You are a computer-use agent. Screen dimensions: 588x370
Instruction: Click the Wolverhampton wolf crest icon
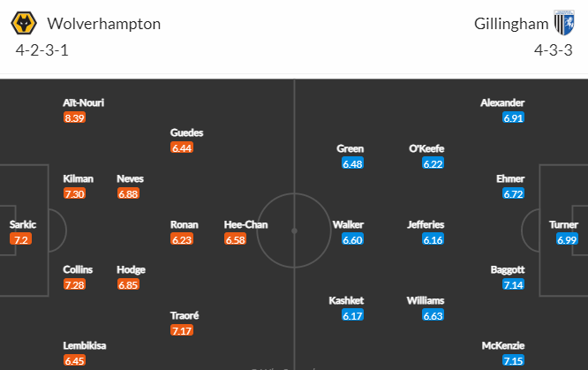[x=24, y=23]
